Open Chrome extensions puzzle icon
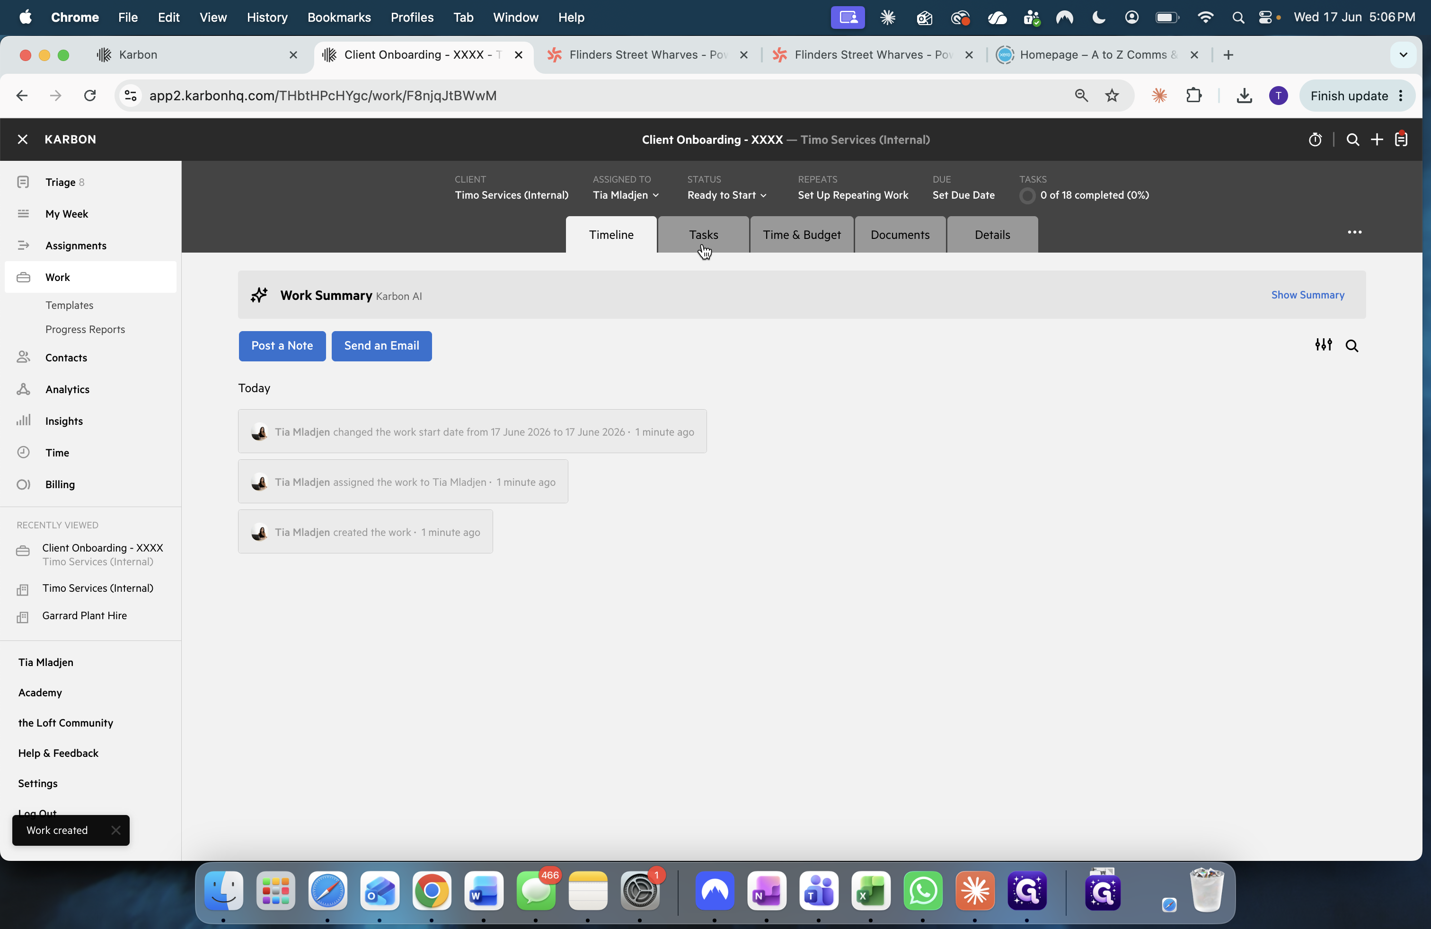1431x929 pixels. (x=1194, y=96)
